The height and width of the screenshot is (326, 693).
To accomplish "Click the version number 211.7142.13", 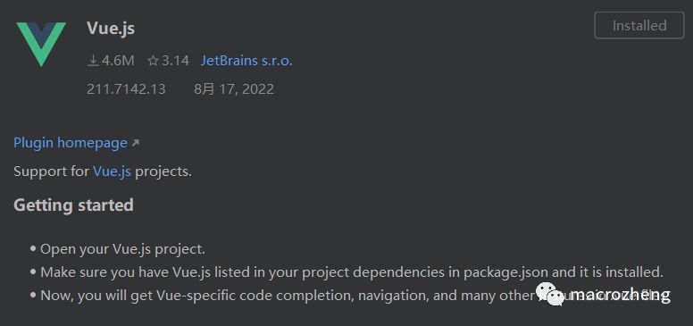I will pos(126,89).
